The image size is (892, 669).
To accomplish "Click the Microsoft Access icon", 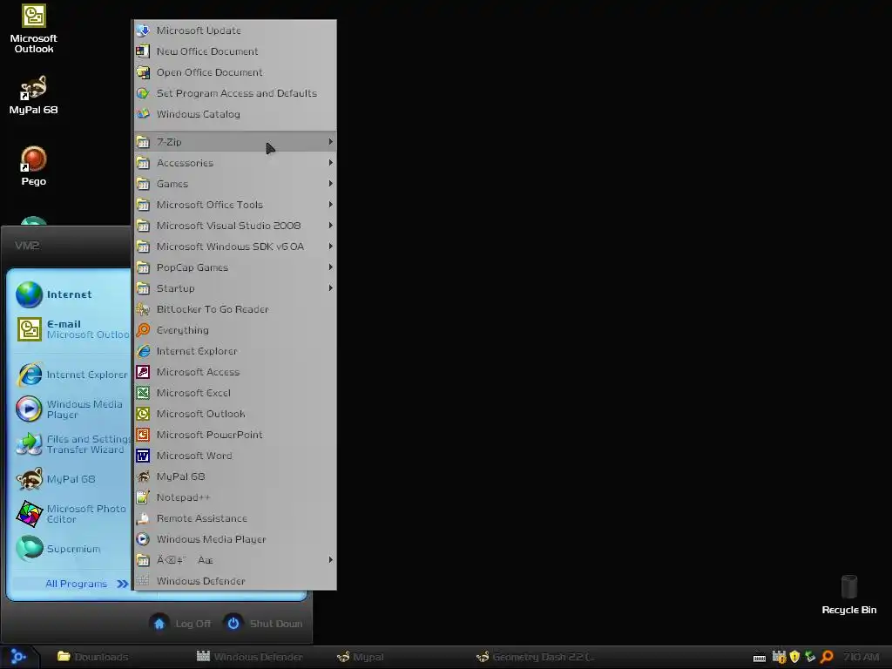I will pos(144,372).
